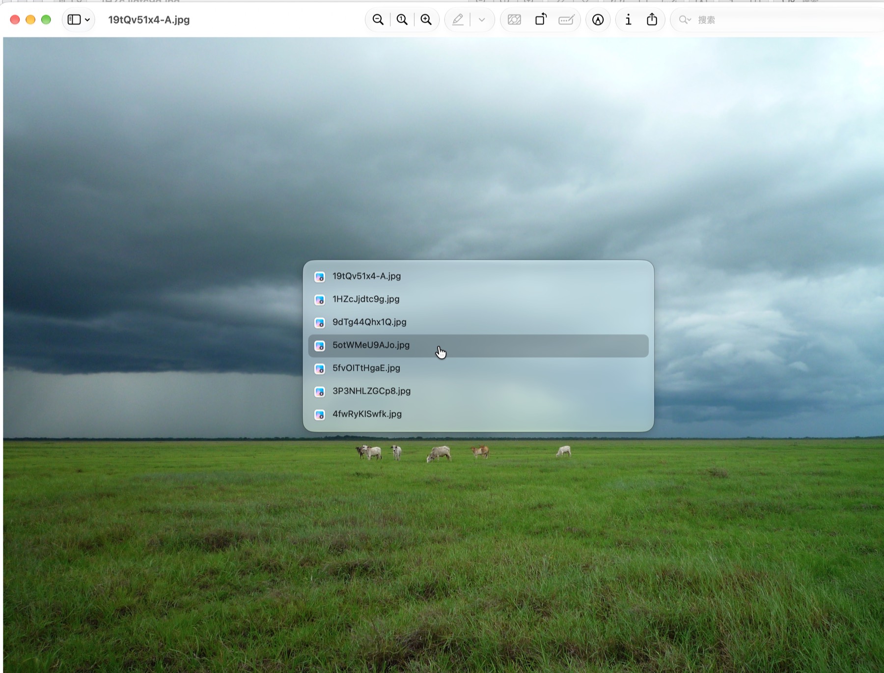The width and height of the screenshot is (884, 673).
Task: Select 1HZcJjdtc9g.jpg in the list
Action: 478,299
